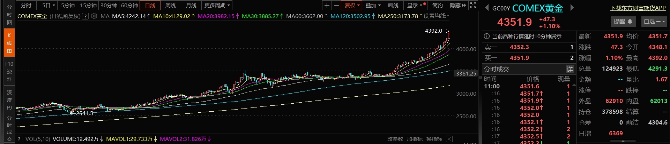Open the 详 details icon in 分时成交
Image resolution: width=670 pixels, height=144 pixels.
pos(569,69)
